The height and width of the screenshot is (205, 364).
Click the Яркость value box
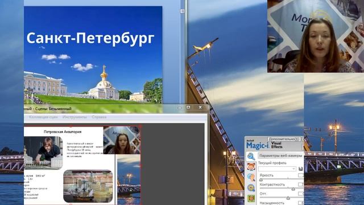click(x=301, y=175)
